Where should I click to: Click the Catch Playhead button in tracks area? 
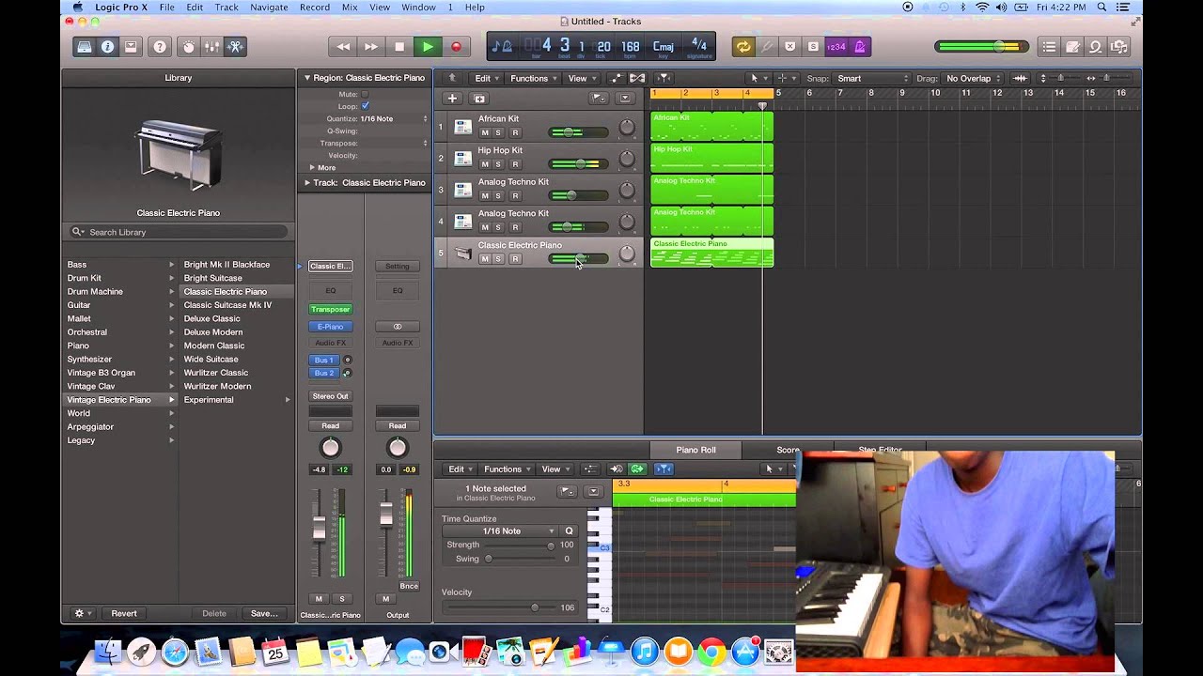(664, 79)
